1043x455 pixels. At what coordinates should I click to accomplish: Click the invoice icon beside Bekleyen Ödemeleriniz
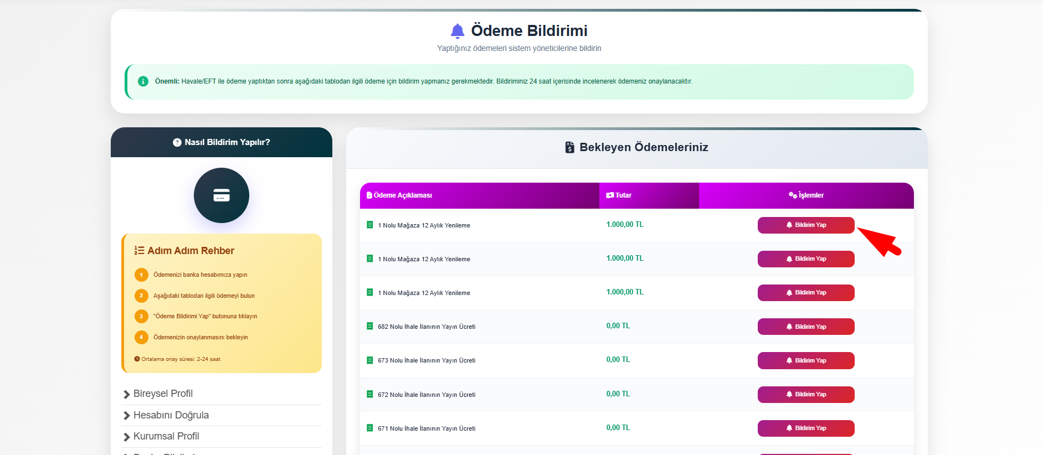click(569, 147)
